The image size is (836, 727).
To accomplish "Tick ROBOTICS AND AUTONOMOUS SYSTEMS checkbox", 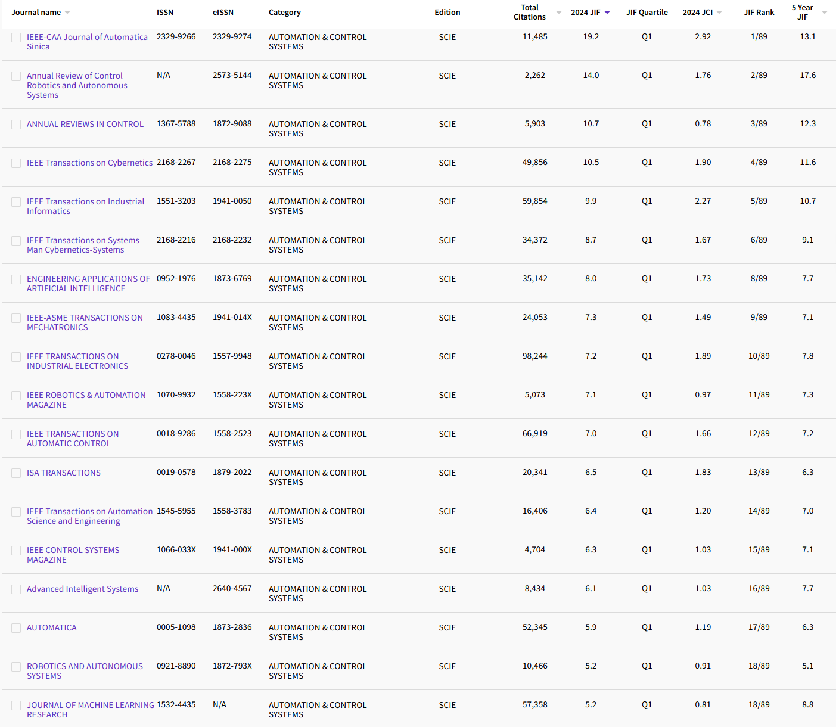I will click(16, 667).
